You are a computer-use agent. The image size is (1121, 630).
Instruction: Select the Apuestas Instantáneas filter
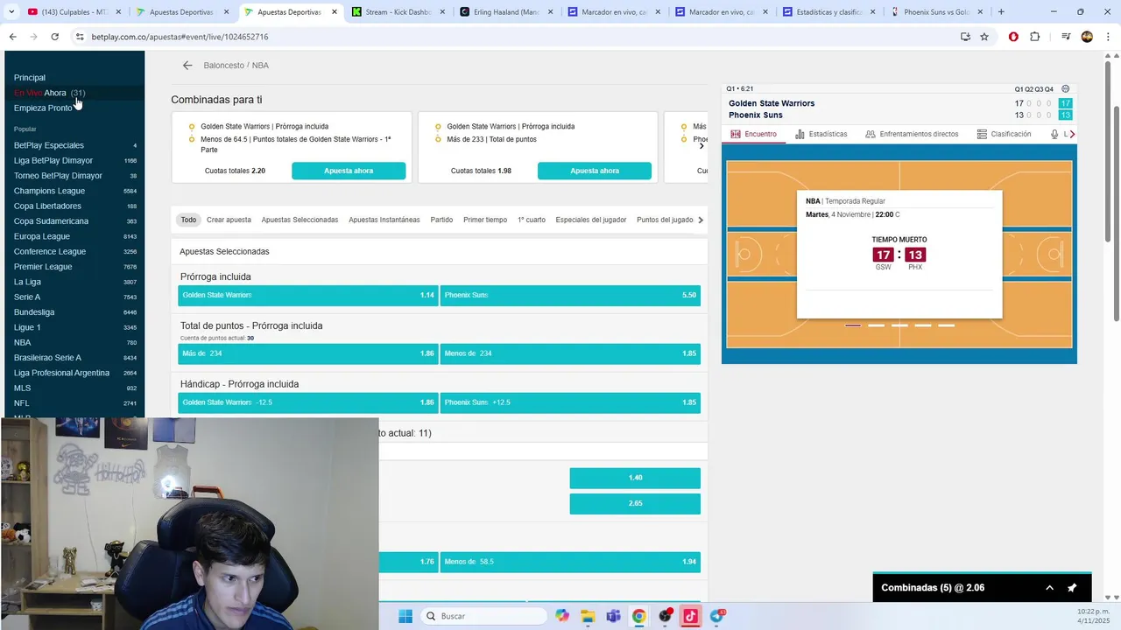(384, 220)
